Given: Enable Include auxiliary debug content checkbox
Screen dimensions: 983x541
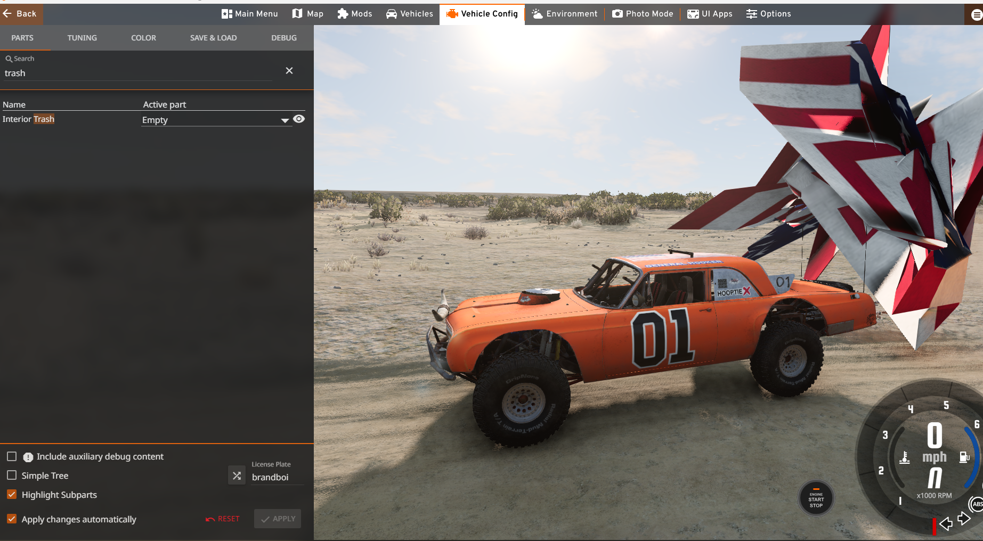Looking at the screenshot, I should tap(12, 456).
